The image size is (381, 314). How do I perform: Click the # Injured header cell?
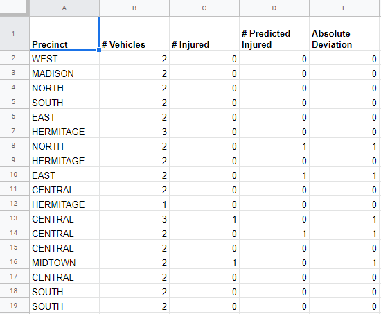click(204, 33)
